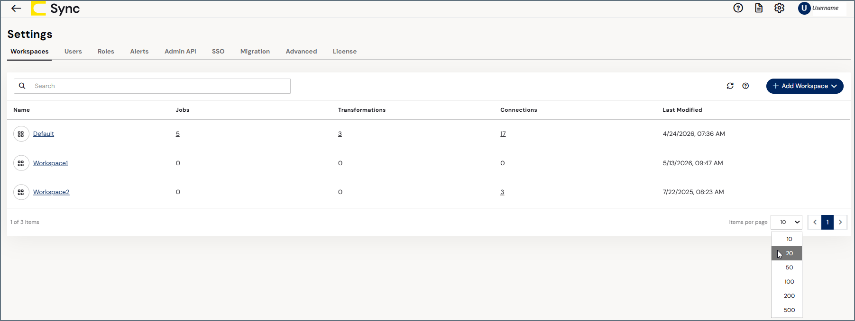Click Default connections count 17
The width and height of the screenshot is (855, 321).
(x=503, y=134)
